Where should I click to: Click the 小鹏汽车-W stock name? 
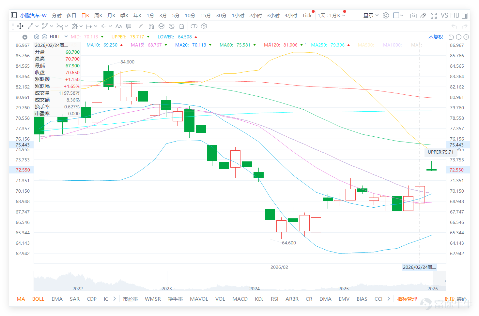coord(33,15)
